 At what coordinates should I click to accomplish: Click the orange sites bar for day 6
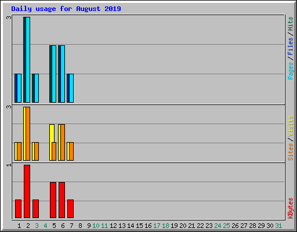click(x=63, y=142)
